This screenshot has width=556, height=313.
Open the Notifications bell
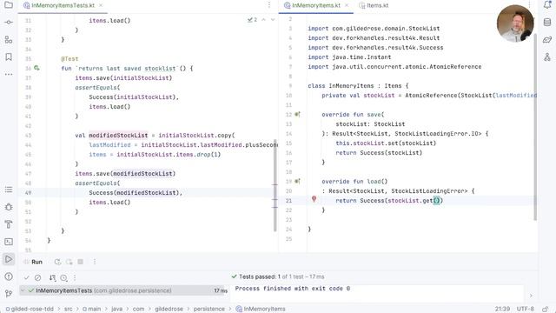click(547, 5)
